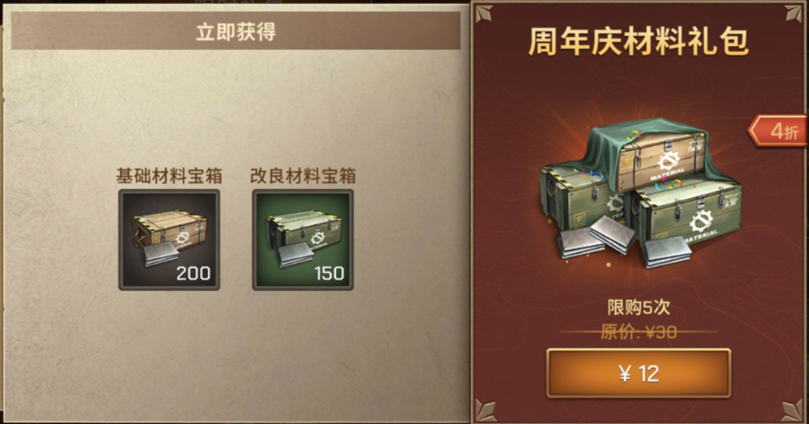
Task: Click the top-right corner ornament of gift panel
Action: 794,14
